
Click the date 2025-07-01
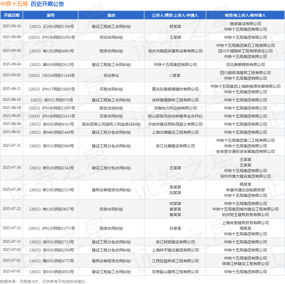tap(12, 271)
